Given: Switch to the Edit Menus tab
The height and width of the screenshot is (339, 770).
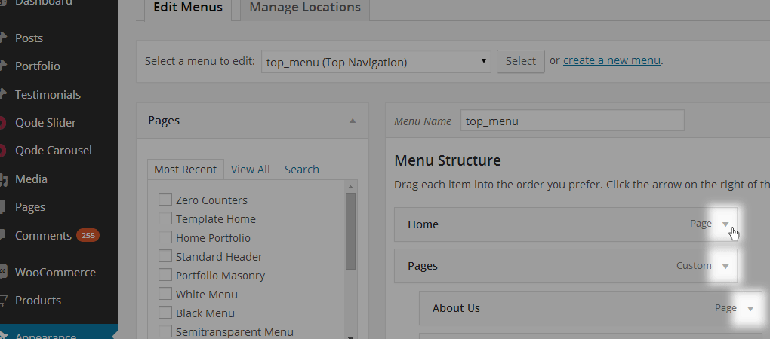Looking at the screenshot, I should coord(187,8).
